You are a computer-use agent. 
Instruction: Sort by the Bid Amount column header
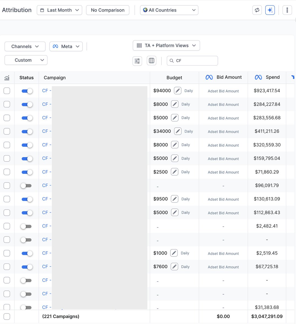229,77
